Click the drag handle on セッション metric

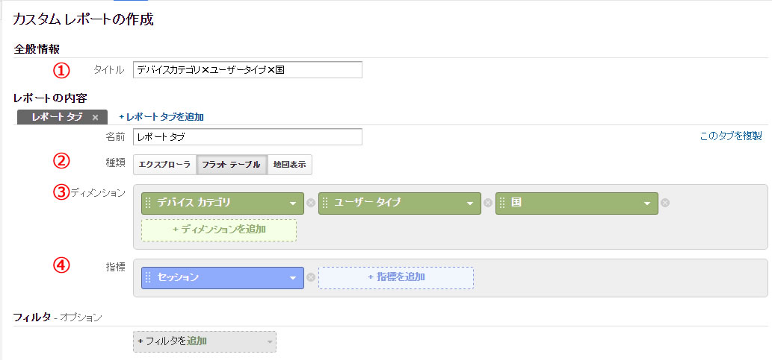tap(148, 277)
